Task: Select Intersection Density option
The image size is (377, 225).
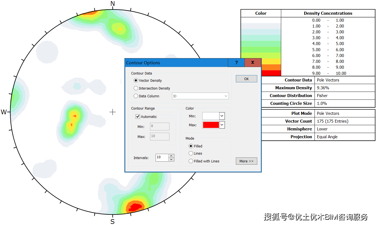Action: [136, 88]
